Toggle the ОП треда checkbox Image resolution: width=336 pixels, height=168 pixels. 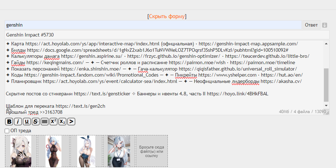click(7, 131)
